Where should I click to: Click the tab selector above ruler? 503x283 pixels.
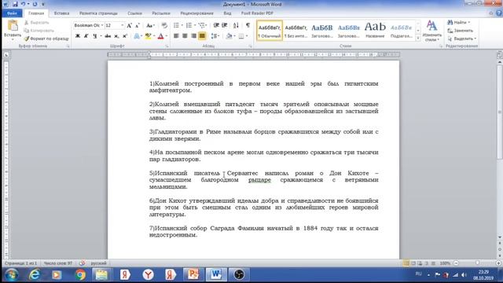coord(6,55)
